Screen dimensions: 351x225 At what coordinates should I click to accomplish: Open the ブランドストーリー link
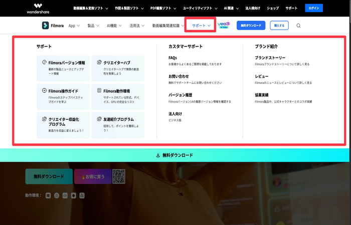click(270, 58)
